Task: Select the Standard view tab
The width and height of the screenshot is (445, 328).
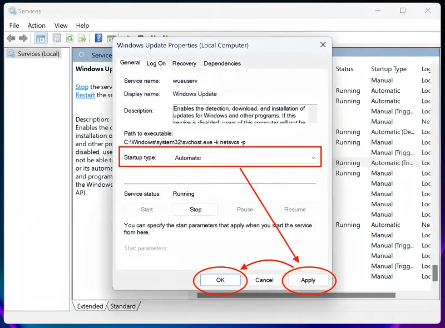Action: [x=123, y=306]
